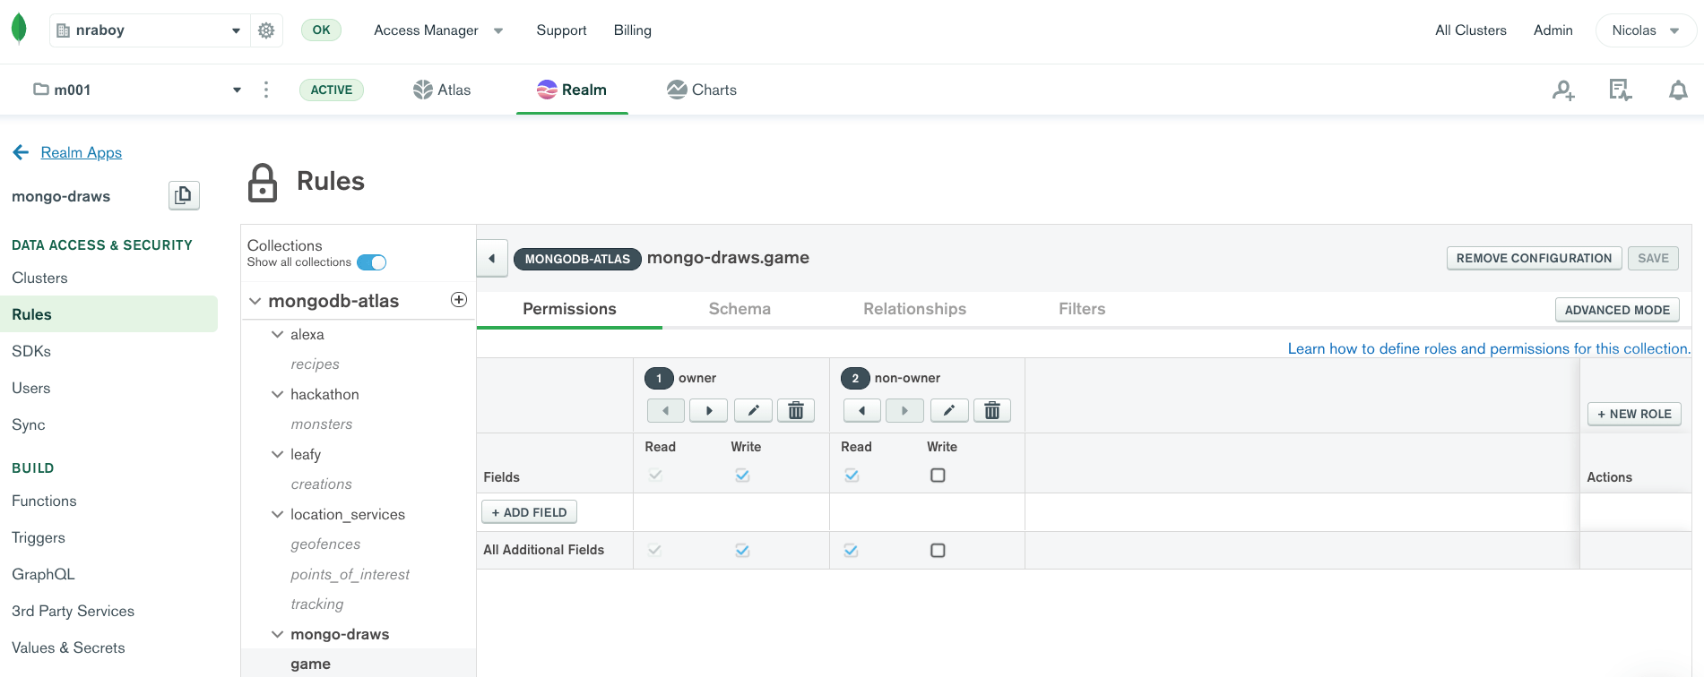The image size is (1704, 677).
Task: Copy the mongo-draws app ID
Action: (184, 195)
